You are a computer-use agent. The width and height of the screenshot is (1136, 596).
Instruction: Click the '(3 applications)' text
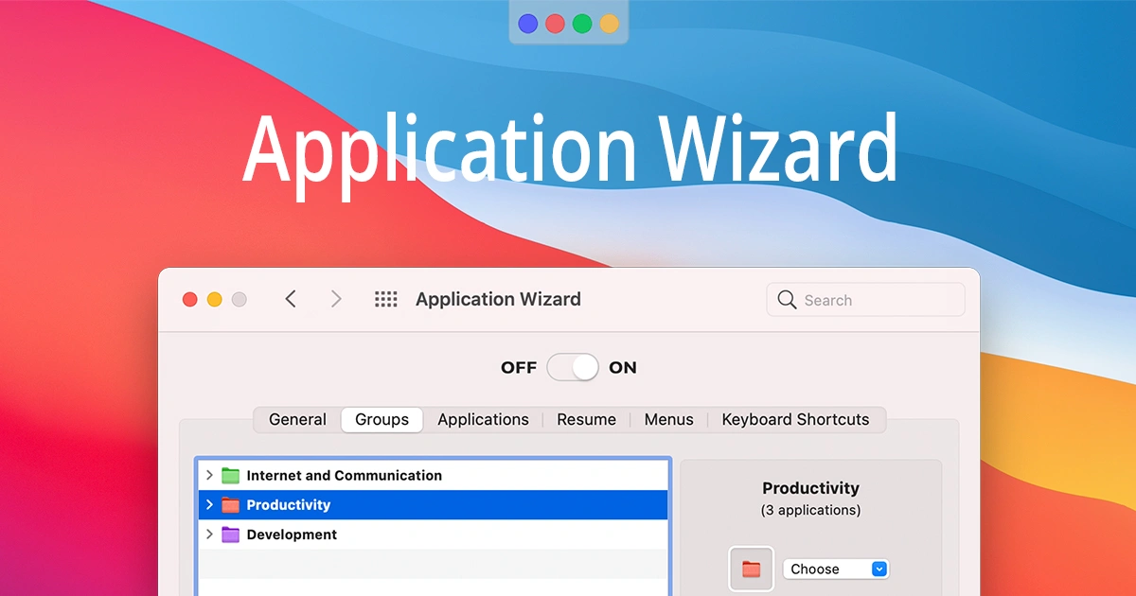pyautogui.click(x=810, y=510)
